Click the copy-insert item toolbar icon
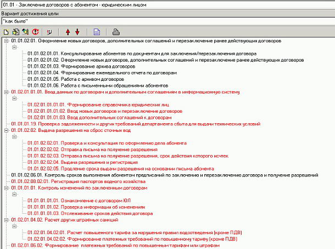335x249 pixels. [15, 32]
